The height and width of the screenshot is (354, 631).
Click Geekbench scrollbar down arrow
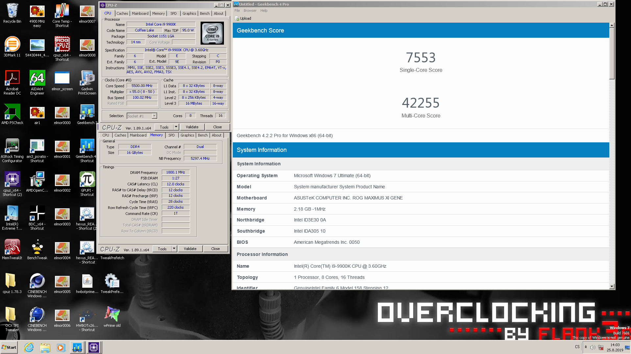tap(612, 286)
